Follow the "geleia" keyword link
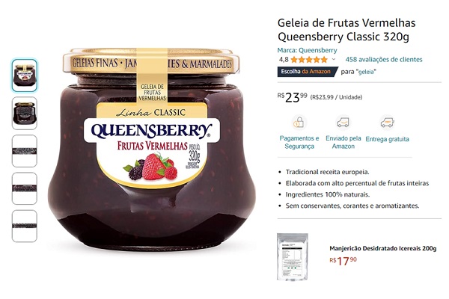This screenshot has width=449, height=299. point(367,72)
